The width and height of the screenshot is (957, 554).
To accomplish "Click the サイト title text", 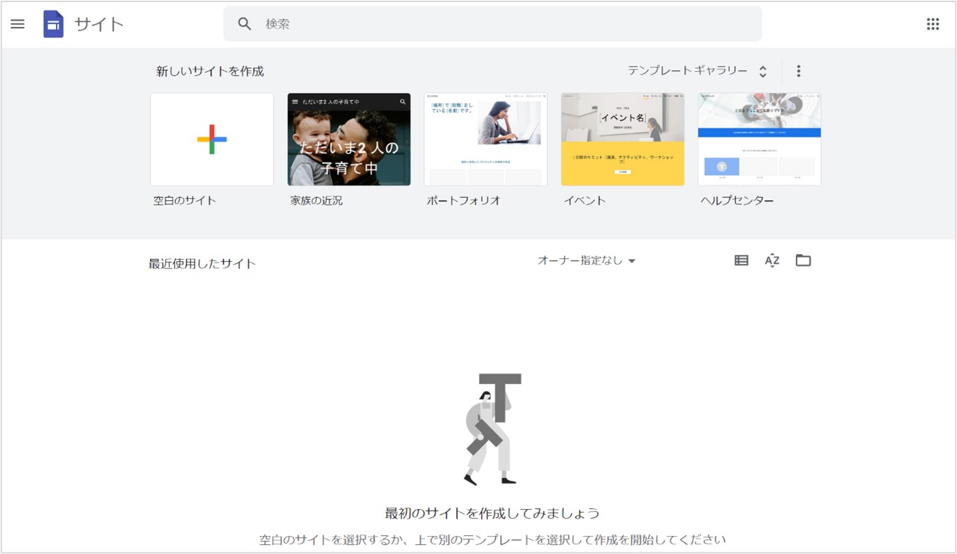I will [x=99, y=24].
